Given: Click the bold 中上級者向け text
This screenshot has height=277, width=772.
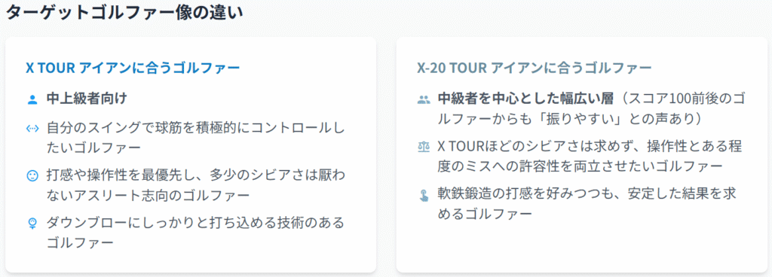Looking at the screenshot, I should (x=87, y=99).
